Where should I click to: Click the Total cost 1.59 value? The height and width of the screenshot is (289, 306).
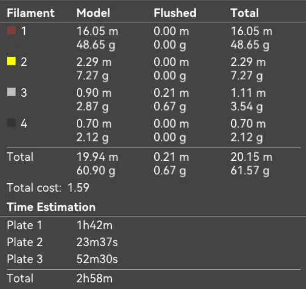[79, 187]
